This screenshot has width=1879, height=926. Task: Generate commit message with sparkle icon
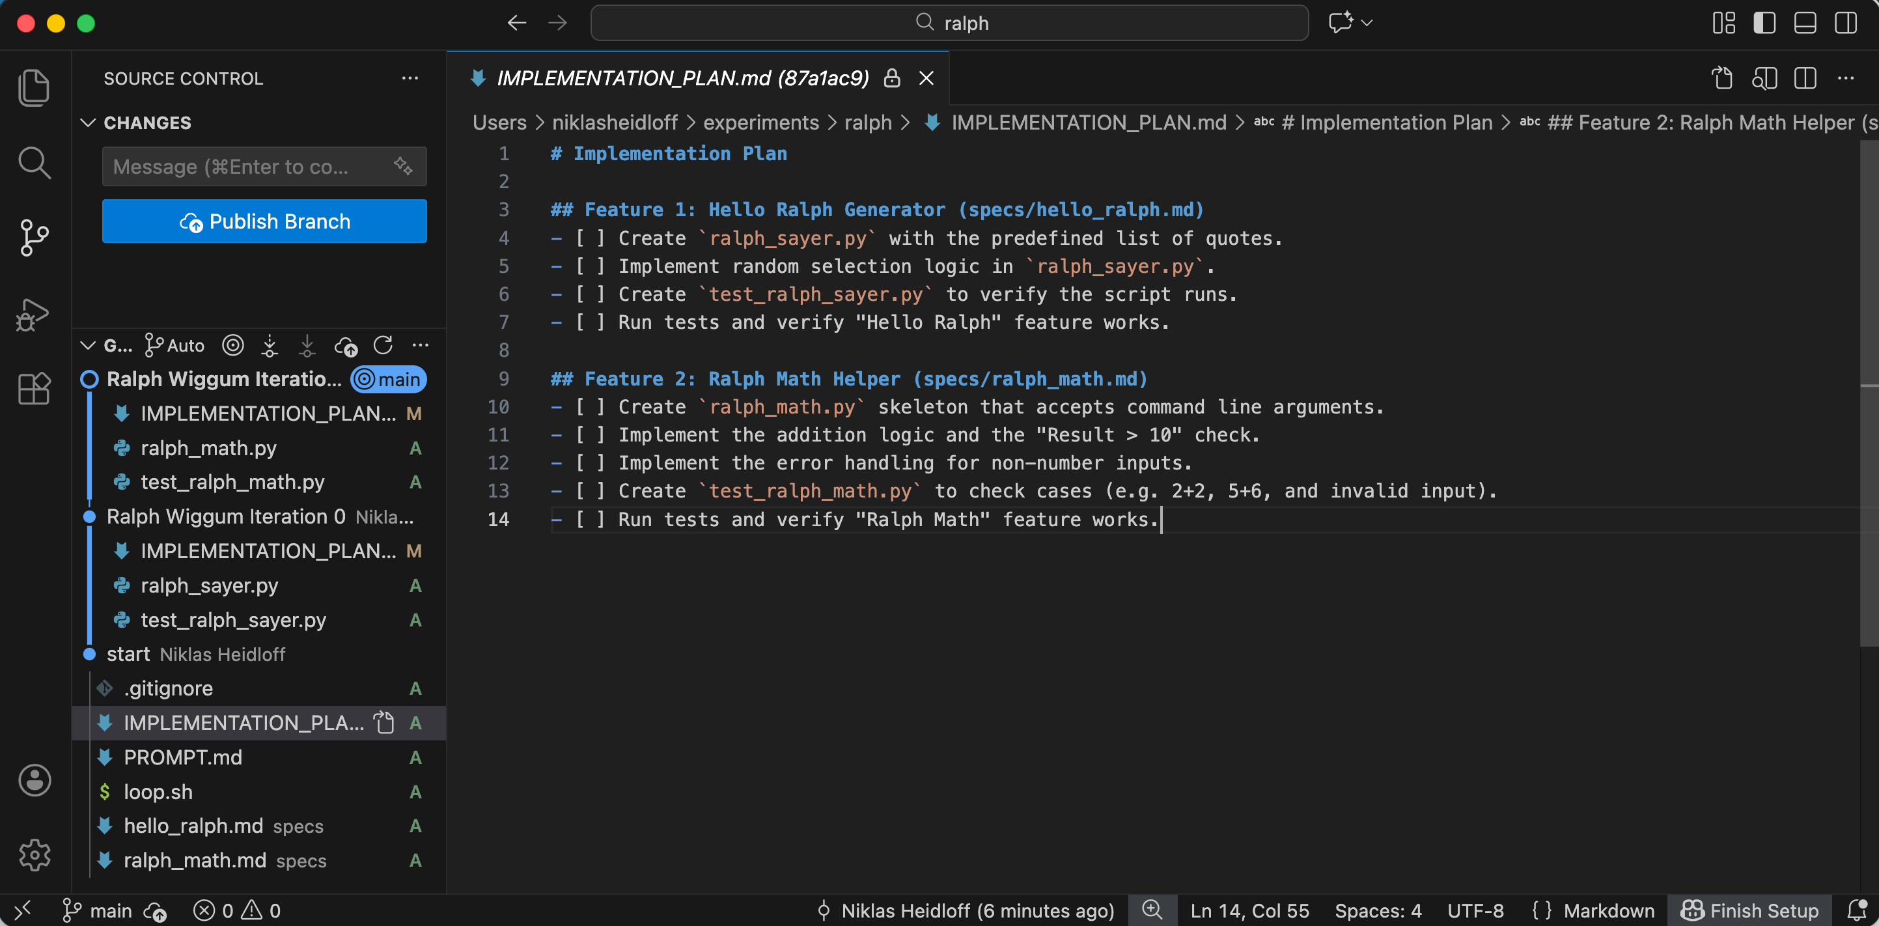(404, 166)
